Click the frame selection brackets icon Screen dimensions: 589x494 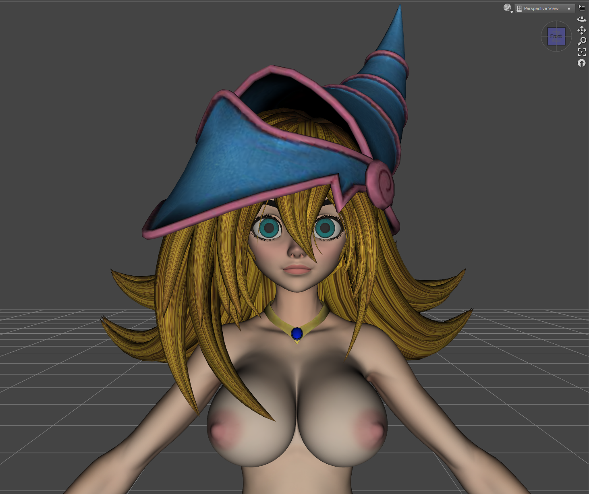tap(582, 52)
